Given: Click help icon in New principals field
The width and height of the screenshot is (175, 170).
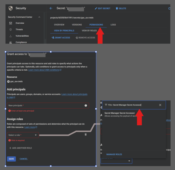Looking at the screenshot, I should (x=86, y=105).
